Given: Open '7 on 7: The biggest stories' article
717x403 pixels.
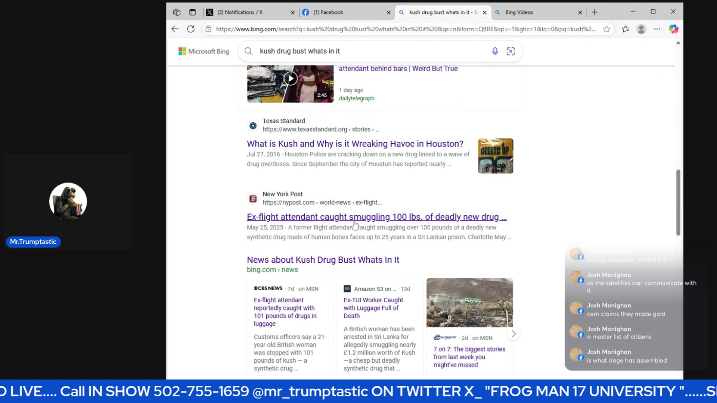Looking at the screenshot, I should point(469,357).
